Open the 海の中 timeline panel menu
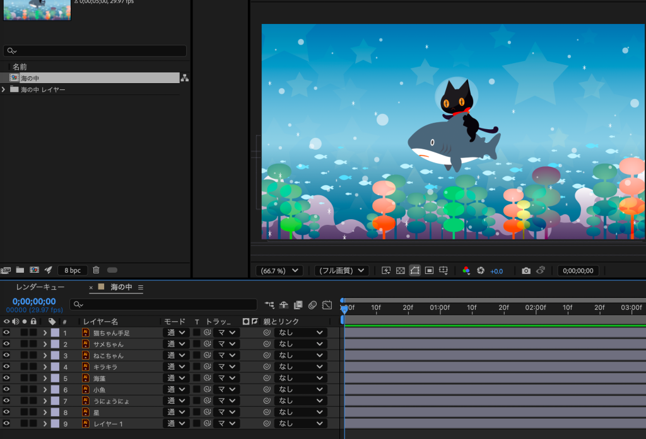The height and width of the screenshot is (439, 646). (x=141, y=287)
